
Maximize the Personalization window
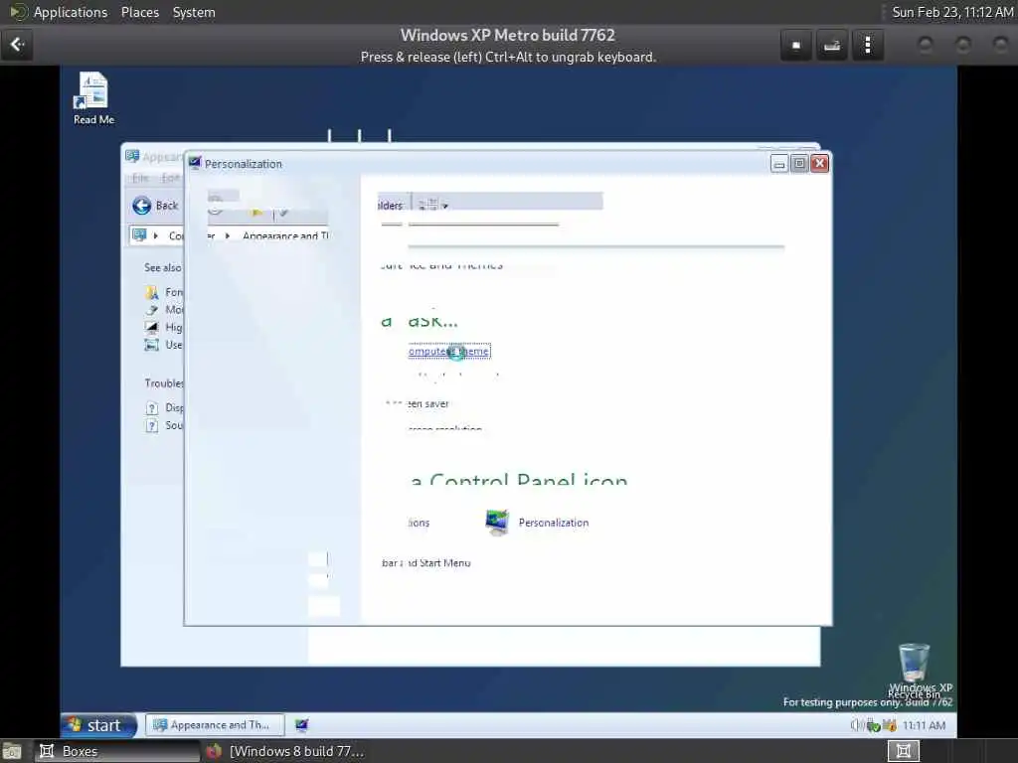799,164
